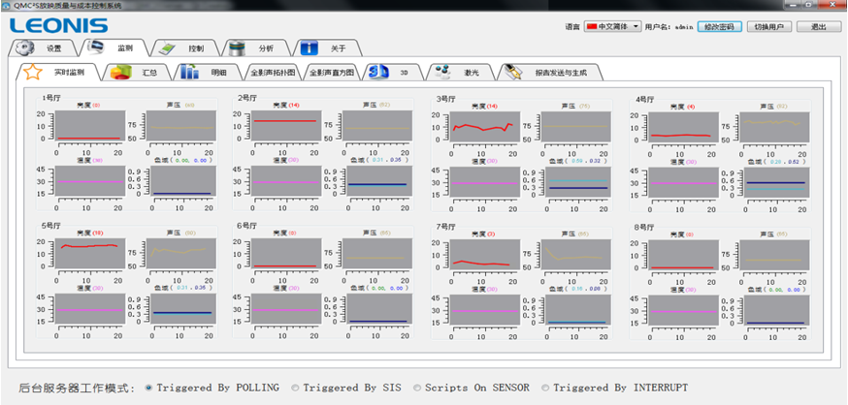Click the China flag language icon

[592, 26]
